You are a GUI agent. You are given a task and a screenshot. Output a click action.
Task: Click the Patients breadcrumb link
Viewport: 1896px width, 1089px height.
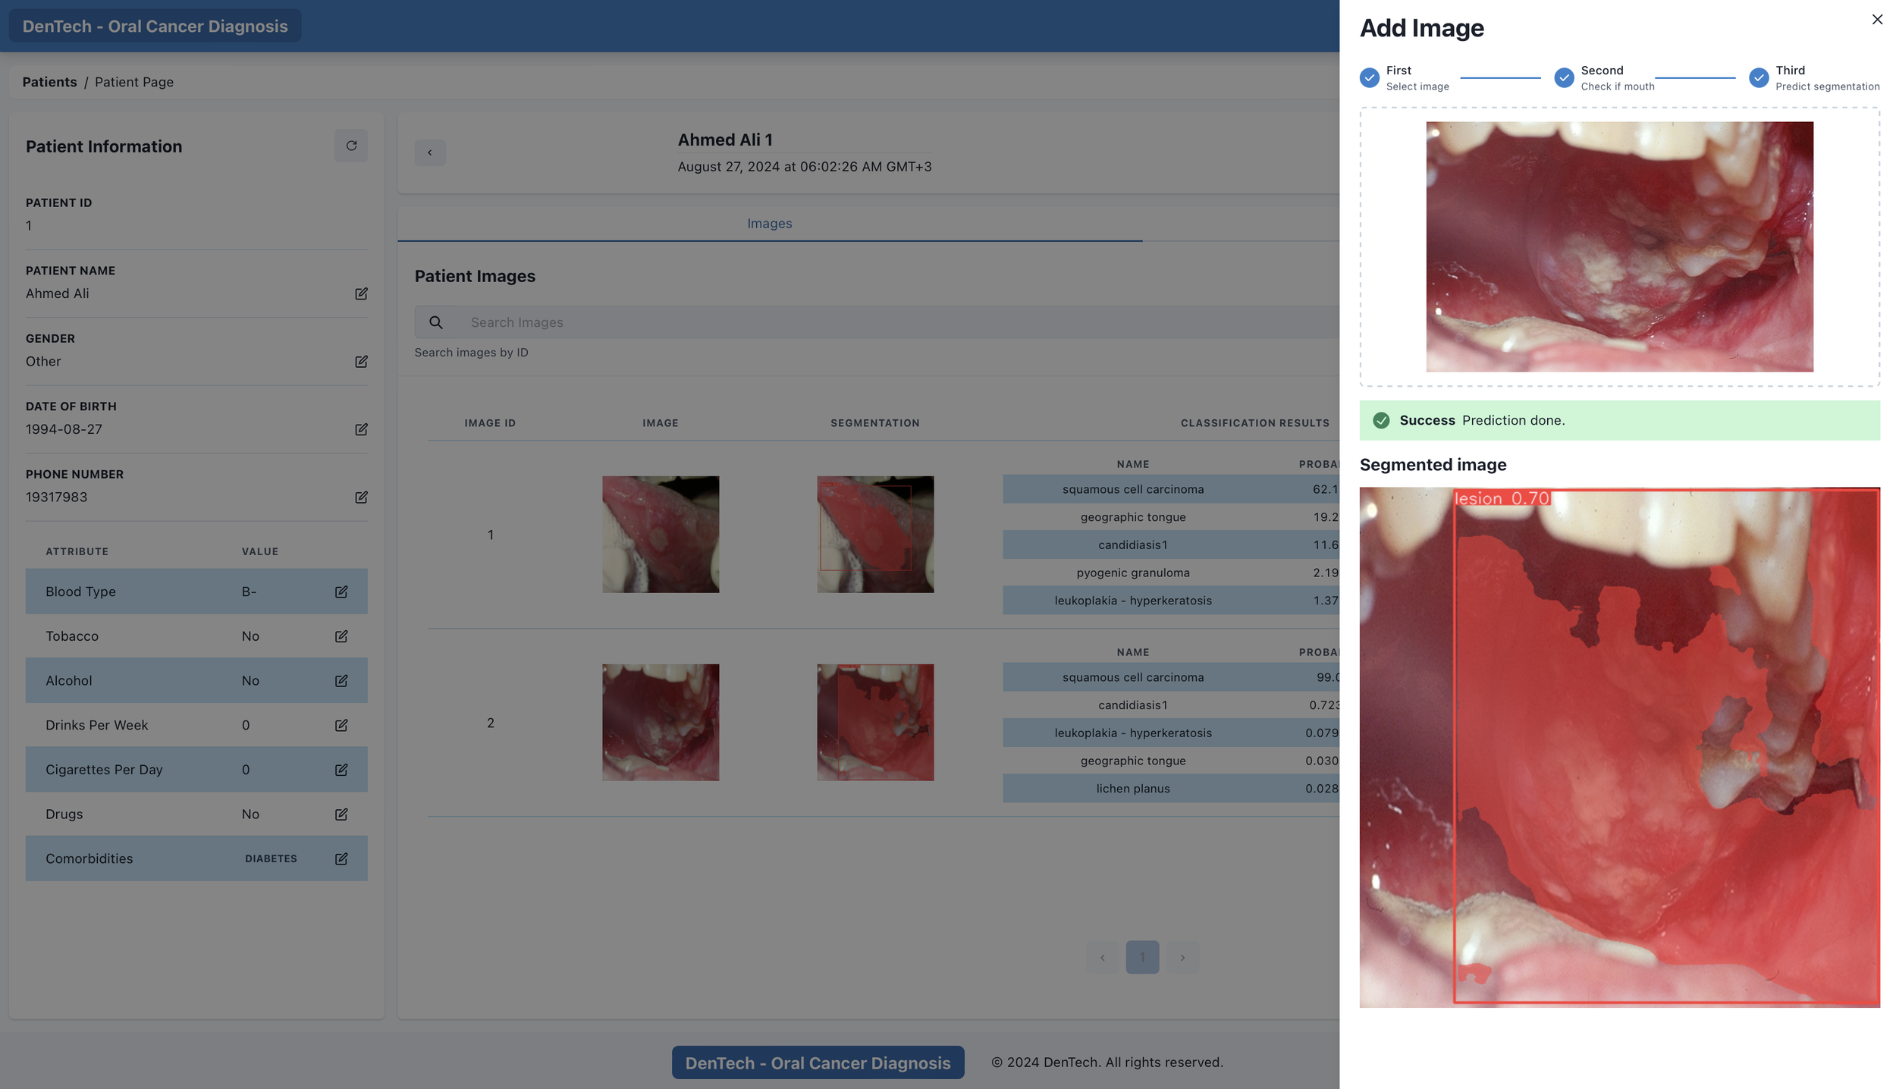coord(49,82)
